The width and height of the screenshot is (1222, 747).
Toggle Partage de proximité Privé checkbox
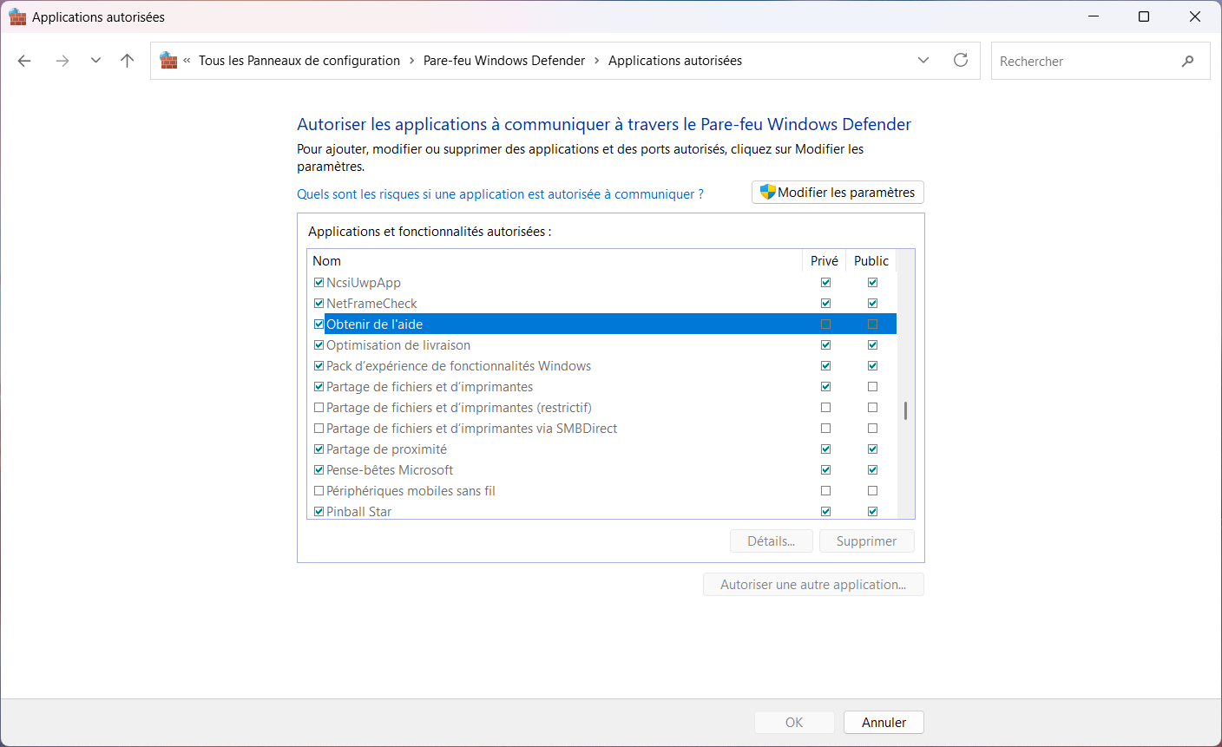coord(825,449)
